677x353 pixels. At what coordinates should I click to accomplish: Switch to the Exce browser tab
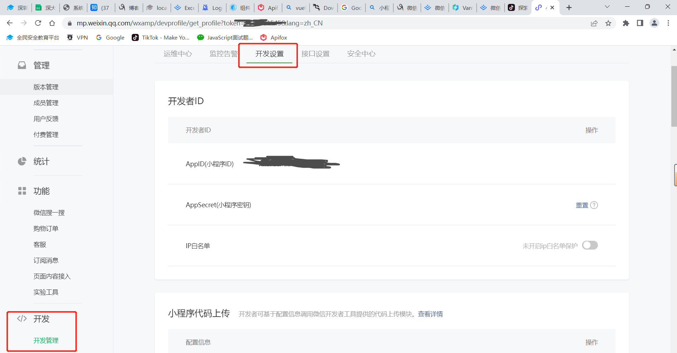click(185, 8)
